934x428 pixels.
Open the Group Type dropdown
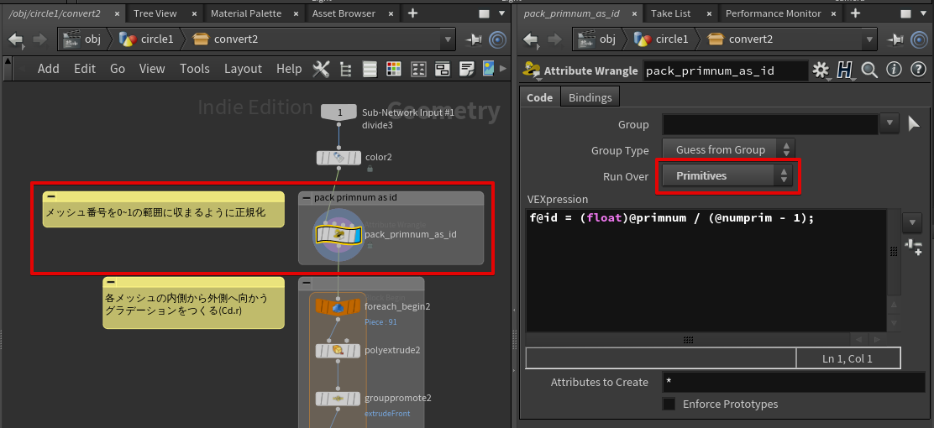728,150
